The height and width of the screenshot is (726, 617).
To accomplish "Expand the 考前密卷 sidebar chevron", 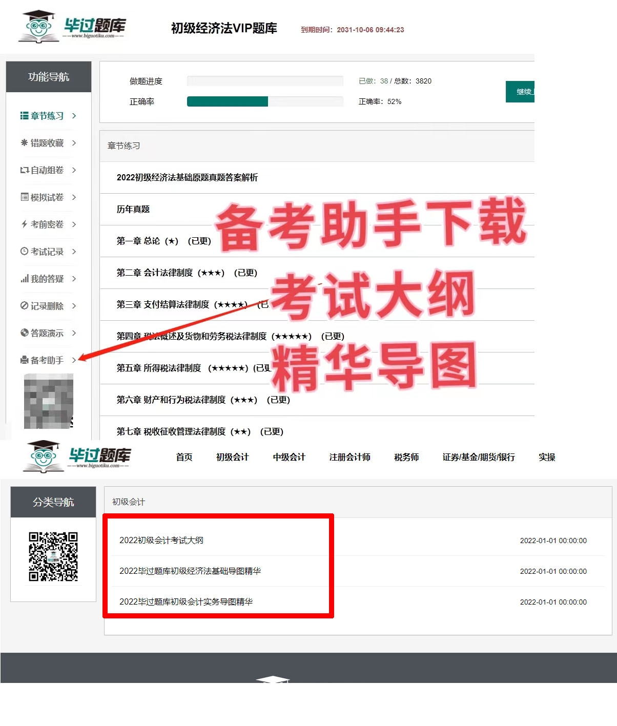I will [x=74, y=224].
